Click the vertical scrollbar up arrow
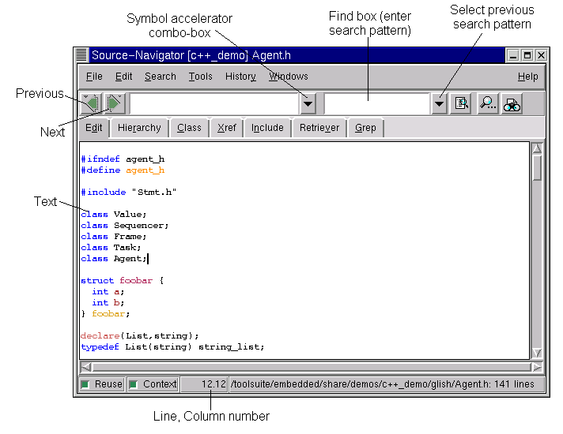Image resolution: width=563 pixels, height=434 pixels. (x=537, y=148)
